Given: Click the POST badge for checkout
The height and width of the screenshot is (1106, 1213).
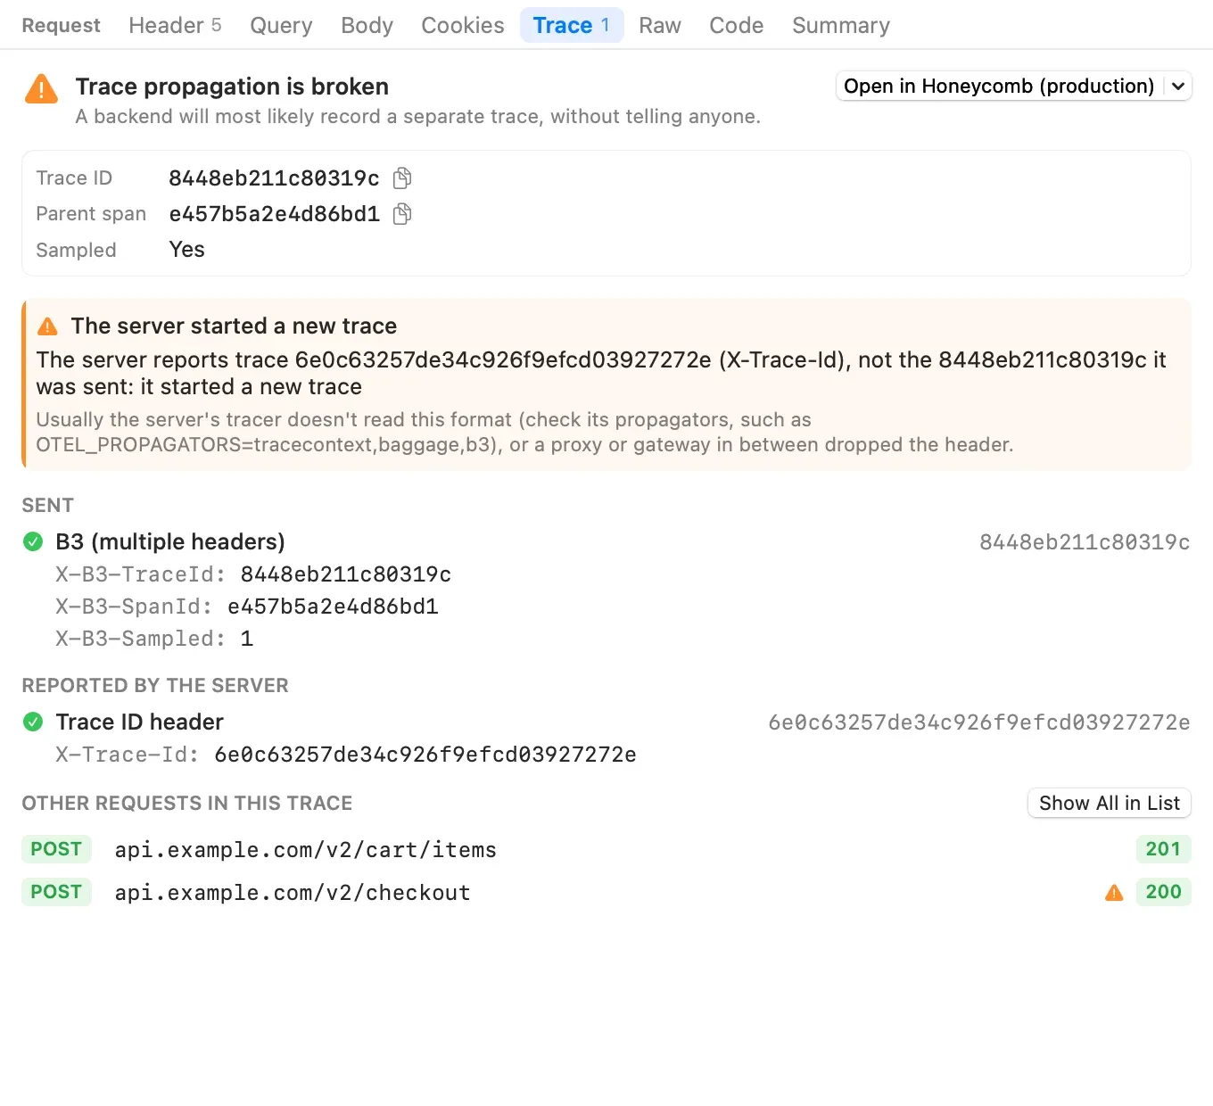Looking at the screenshot, I should click(56, 892).
